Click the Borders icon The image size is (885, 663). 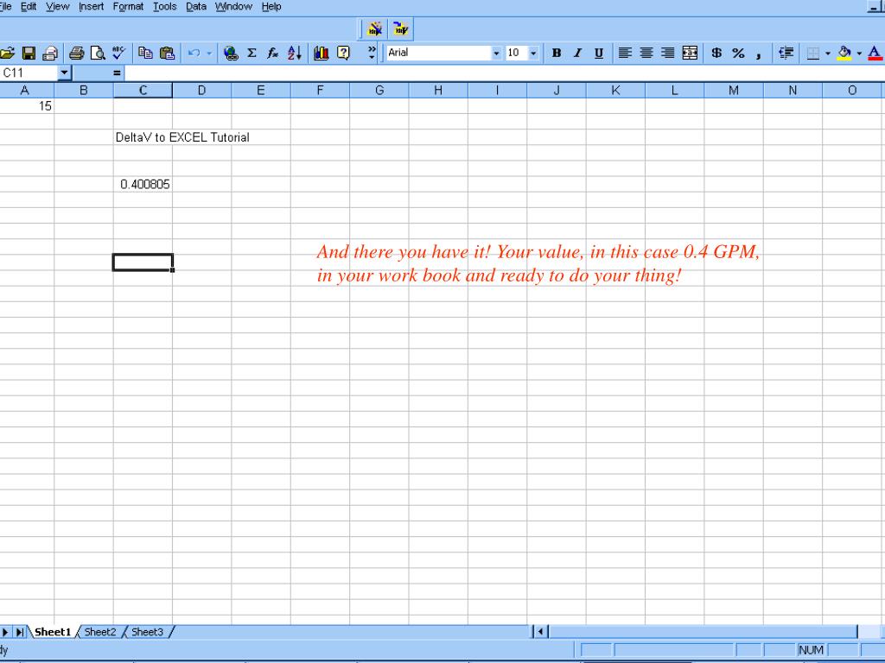pyautogui.click(x=812, y=53)
